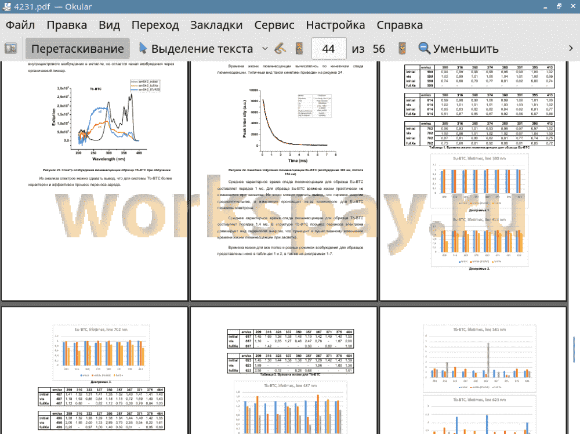Activate the Перетаскивание browse mode
This screenshot has height=434, width=580.
[x=78, y=49]
